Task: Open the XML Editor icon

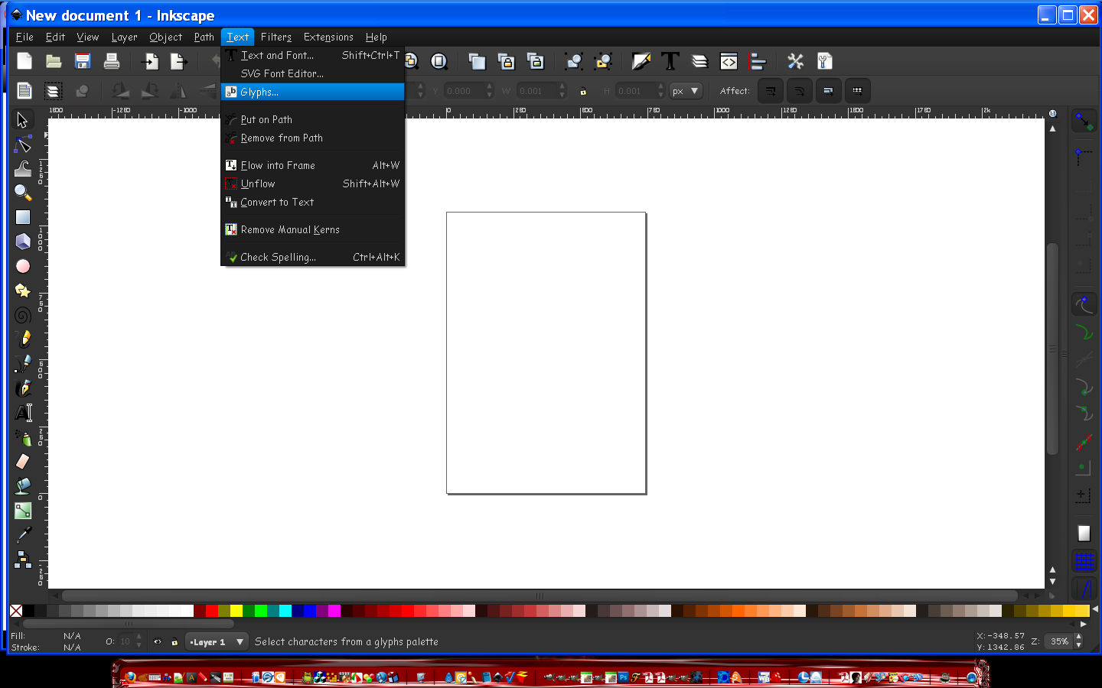Action: [729, 61]
